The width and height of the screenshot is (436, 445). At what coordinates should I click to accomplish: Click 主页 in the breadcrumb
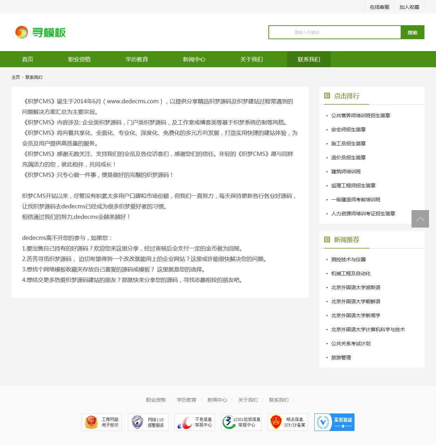pyautogui.click(x=16, y=77)
